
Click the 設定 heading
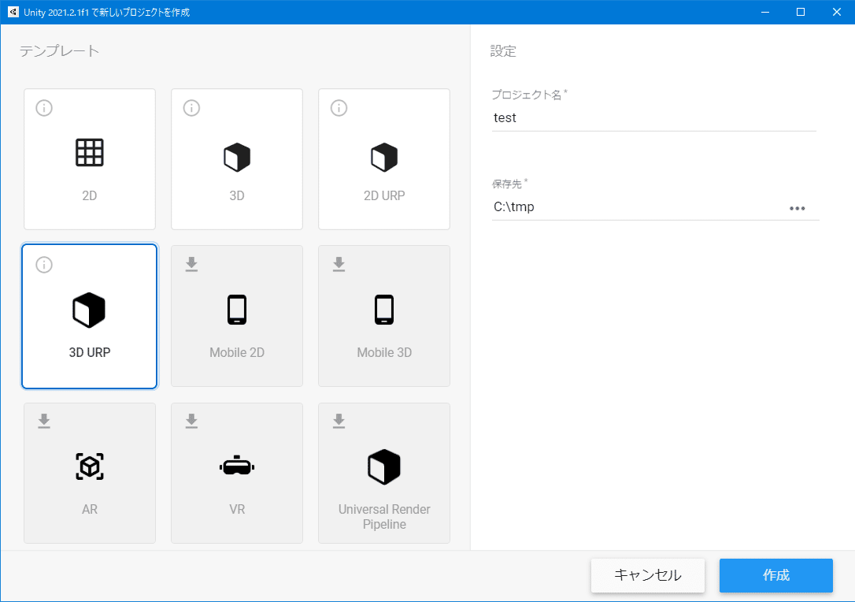[x=503, y=51]
